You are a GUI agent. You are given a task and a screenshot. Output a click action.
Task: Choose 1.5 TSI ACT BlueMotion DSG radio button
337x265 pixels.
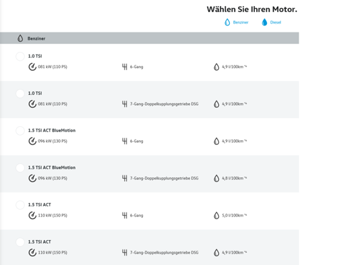pos(20,168)
